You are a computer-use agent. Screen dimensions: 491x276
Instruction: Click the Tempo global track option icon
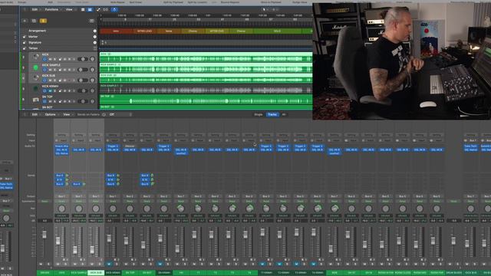(x=95, y=48)
